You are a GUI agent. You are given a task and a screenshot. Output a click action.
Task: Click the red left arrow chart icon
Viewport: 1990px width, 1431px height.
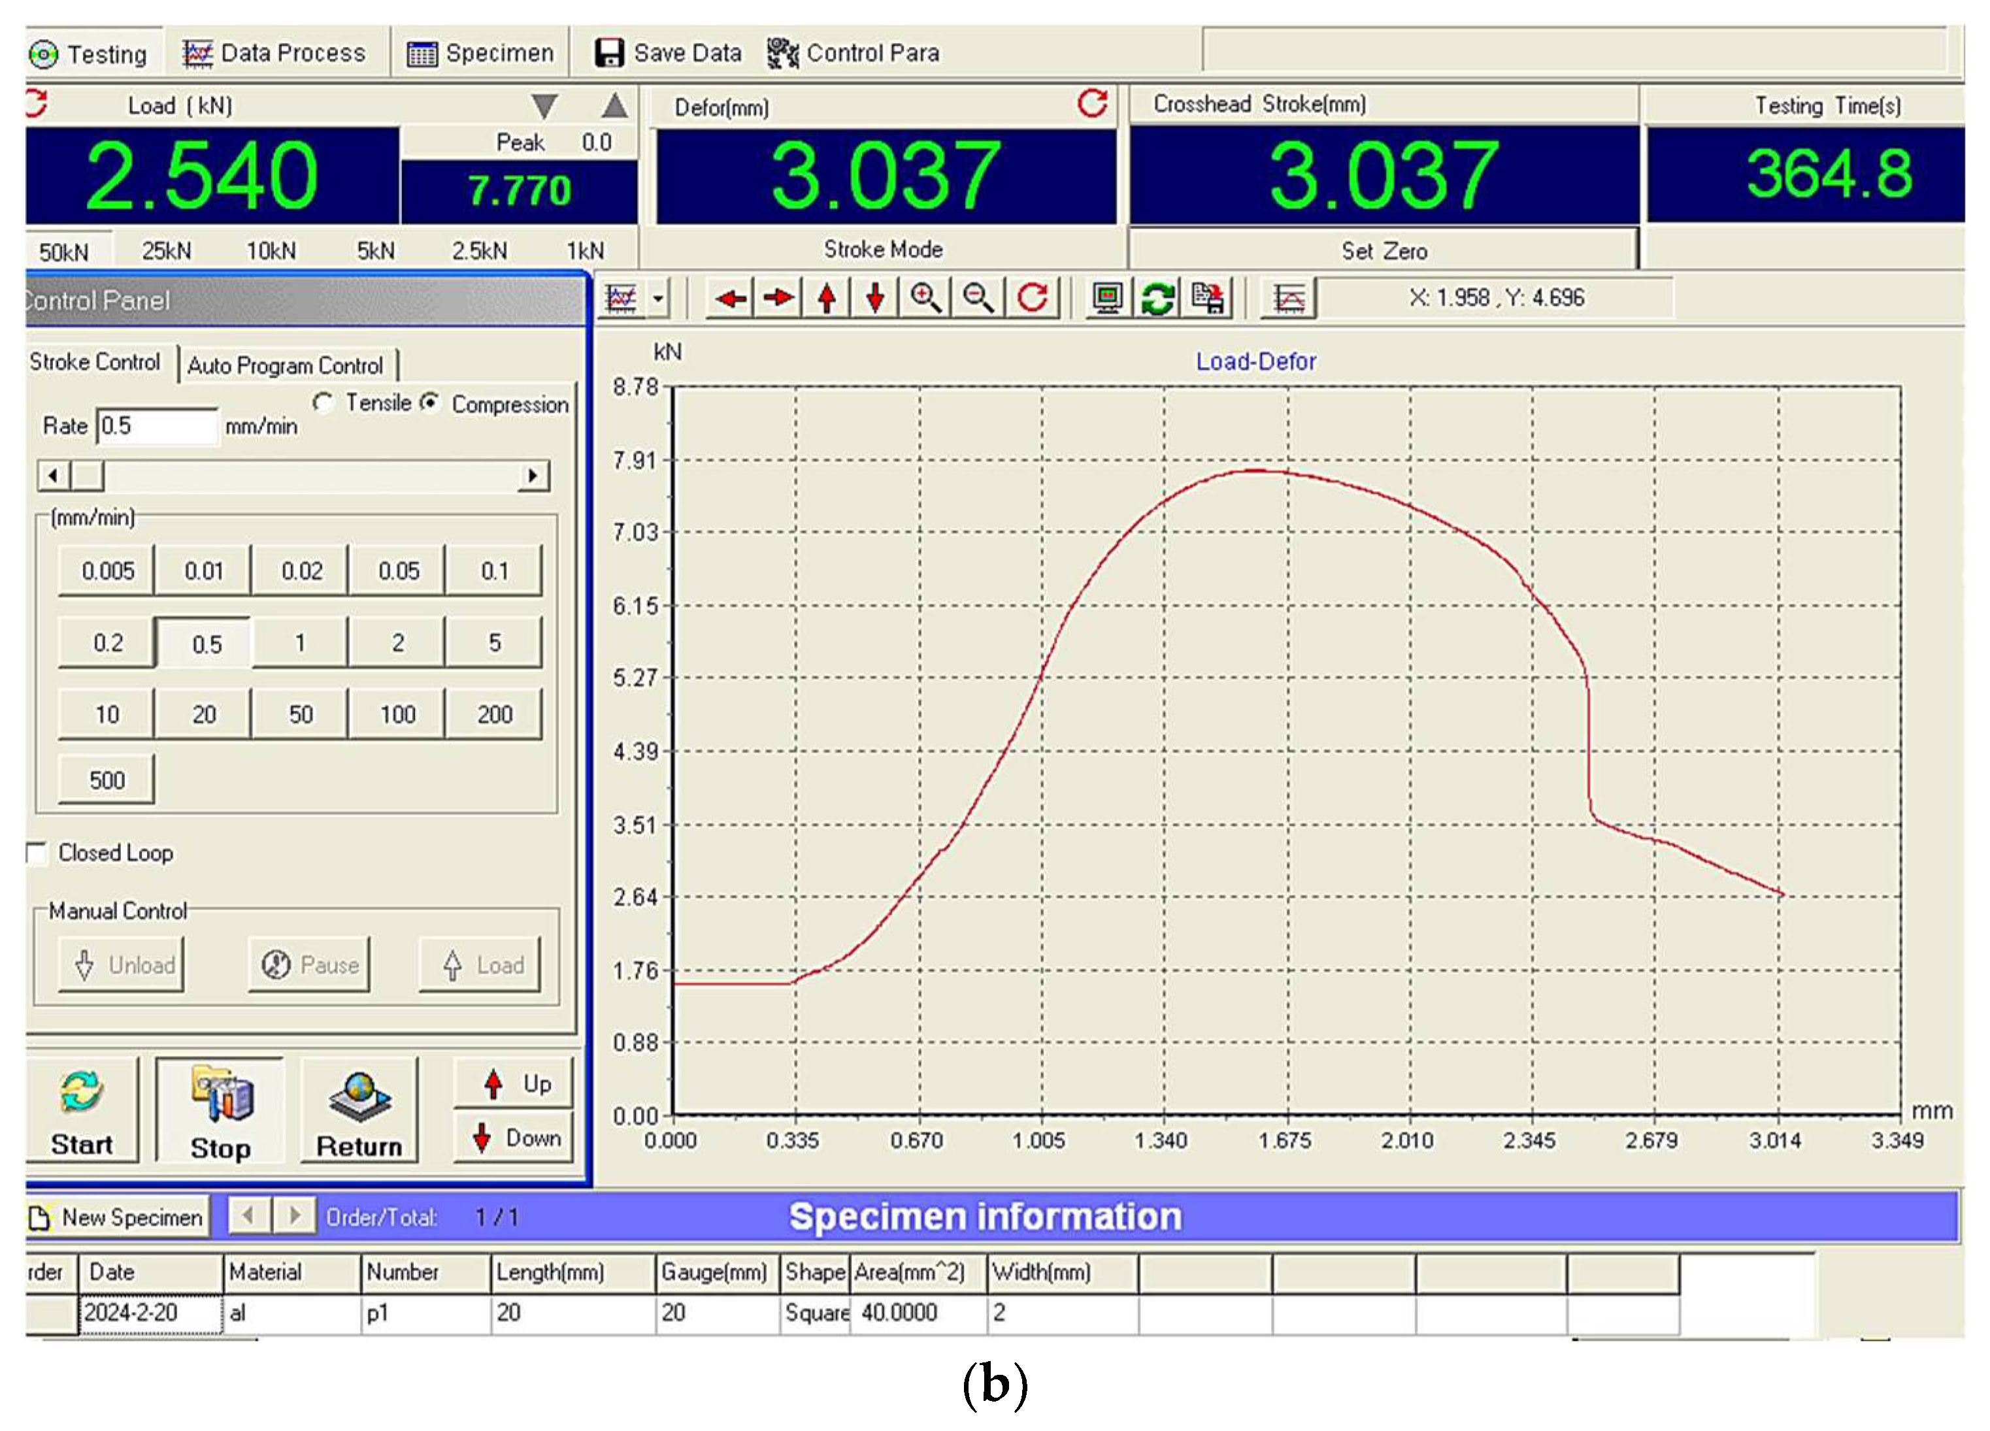point(730,299)
